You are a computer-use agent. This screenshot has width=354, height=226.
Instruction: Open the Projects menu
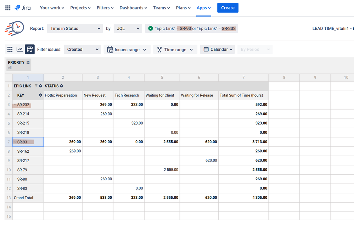80,8
